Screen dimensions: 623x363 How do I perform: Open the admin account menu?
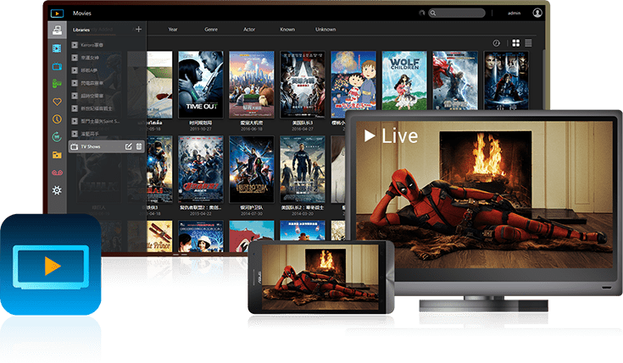(514, 13)
